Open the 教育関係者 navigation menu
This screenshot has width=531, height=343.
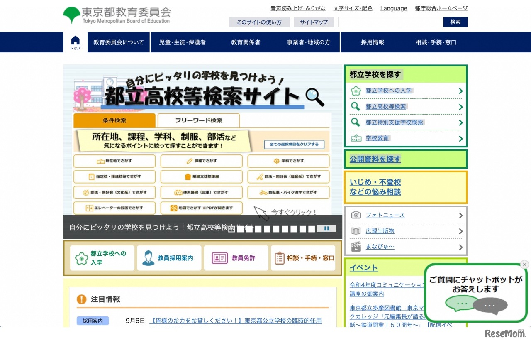pyautogui.click(x=246, y=42)
